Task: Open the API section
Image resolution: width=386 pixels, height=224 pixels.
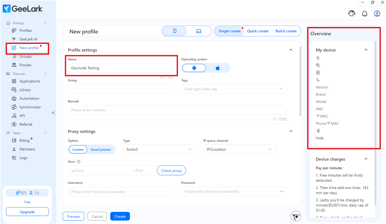Action: (x=23, y=115)
